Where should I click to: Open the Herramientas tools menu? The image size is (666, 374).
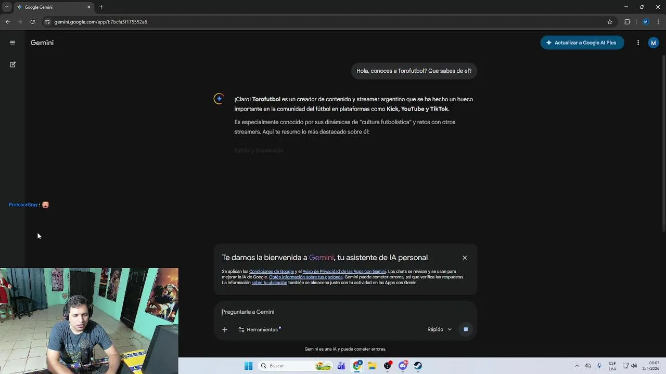point(259,329)
